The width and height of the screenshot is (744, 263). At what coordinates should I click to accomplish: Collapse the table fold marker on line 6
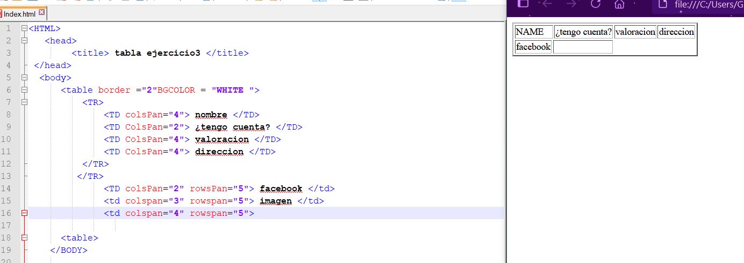[x=24, y=90]
